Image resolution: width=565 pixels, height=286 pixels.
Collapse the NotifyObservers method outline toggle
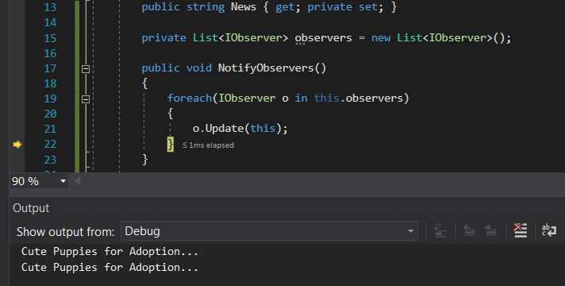[86, 68]
